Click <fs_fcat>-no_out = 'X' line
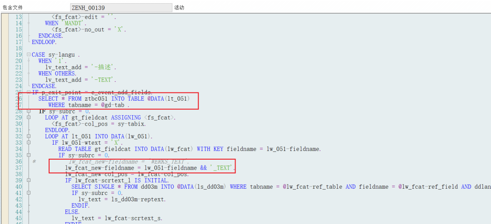The image size is (491, 224). [89, 29]
